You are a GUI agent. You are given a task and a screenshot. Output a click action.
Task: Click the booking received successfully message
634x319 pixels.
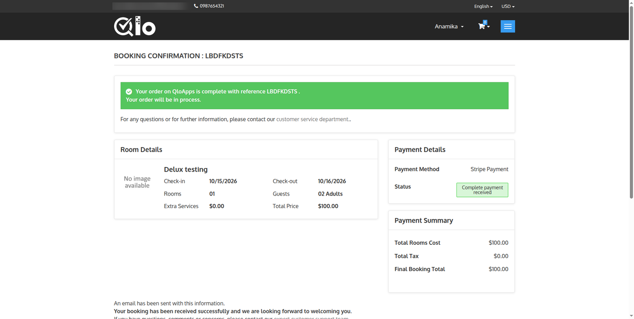pos(233,311)
